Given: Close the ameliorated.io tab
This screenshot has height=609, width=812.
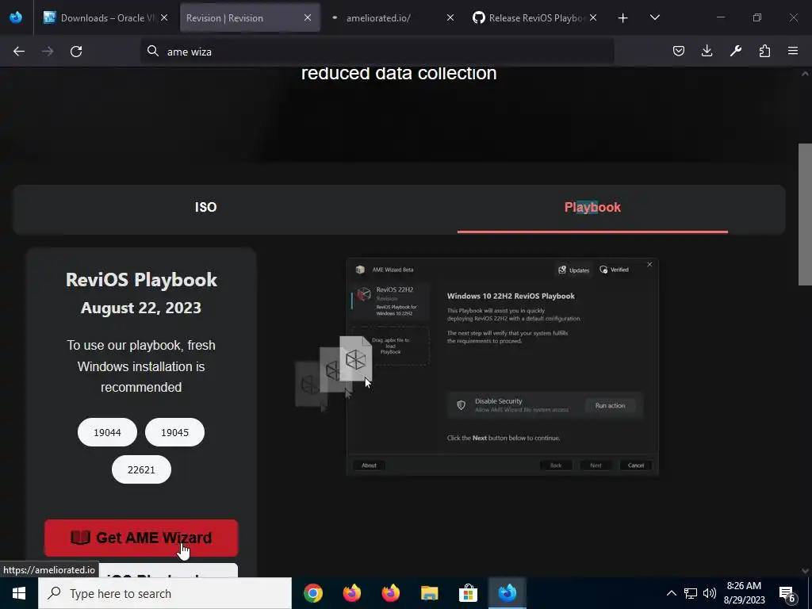Looking at the screenshot, I should 450,17.
